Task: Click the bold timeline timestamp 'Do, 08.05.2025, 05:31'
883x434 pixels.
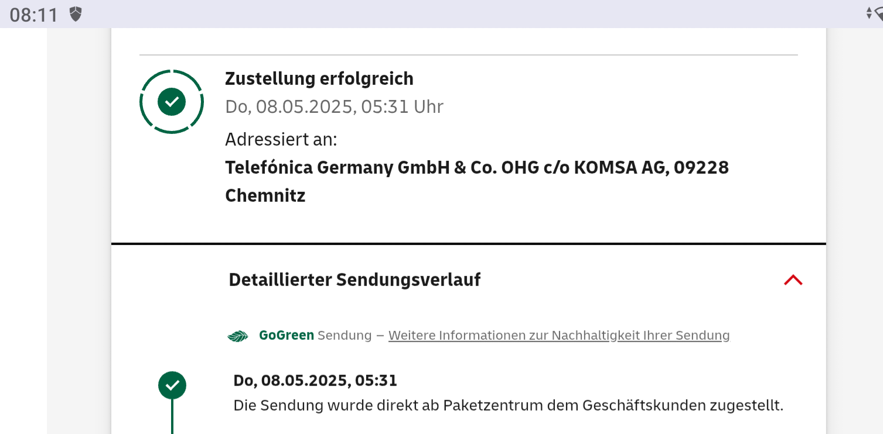Action: click(315, 381)
